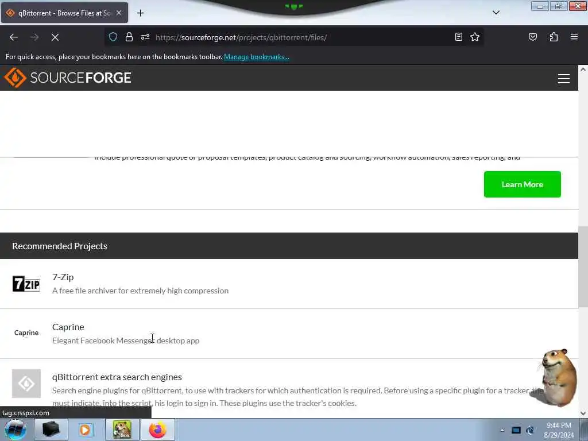
Task: Click the qBittorrent extra search engines icon
Action: pos(26,383)
